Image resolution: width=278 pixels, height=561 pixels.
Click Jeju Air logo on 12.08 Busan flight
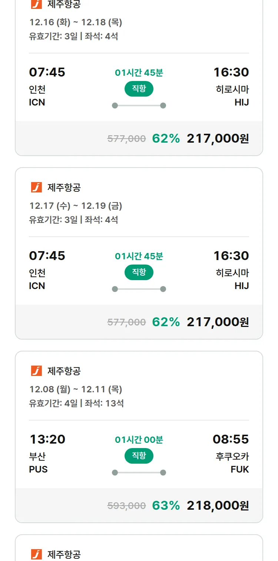pyautogui.click(x=36, y=371)
